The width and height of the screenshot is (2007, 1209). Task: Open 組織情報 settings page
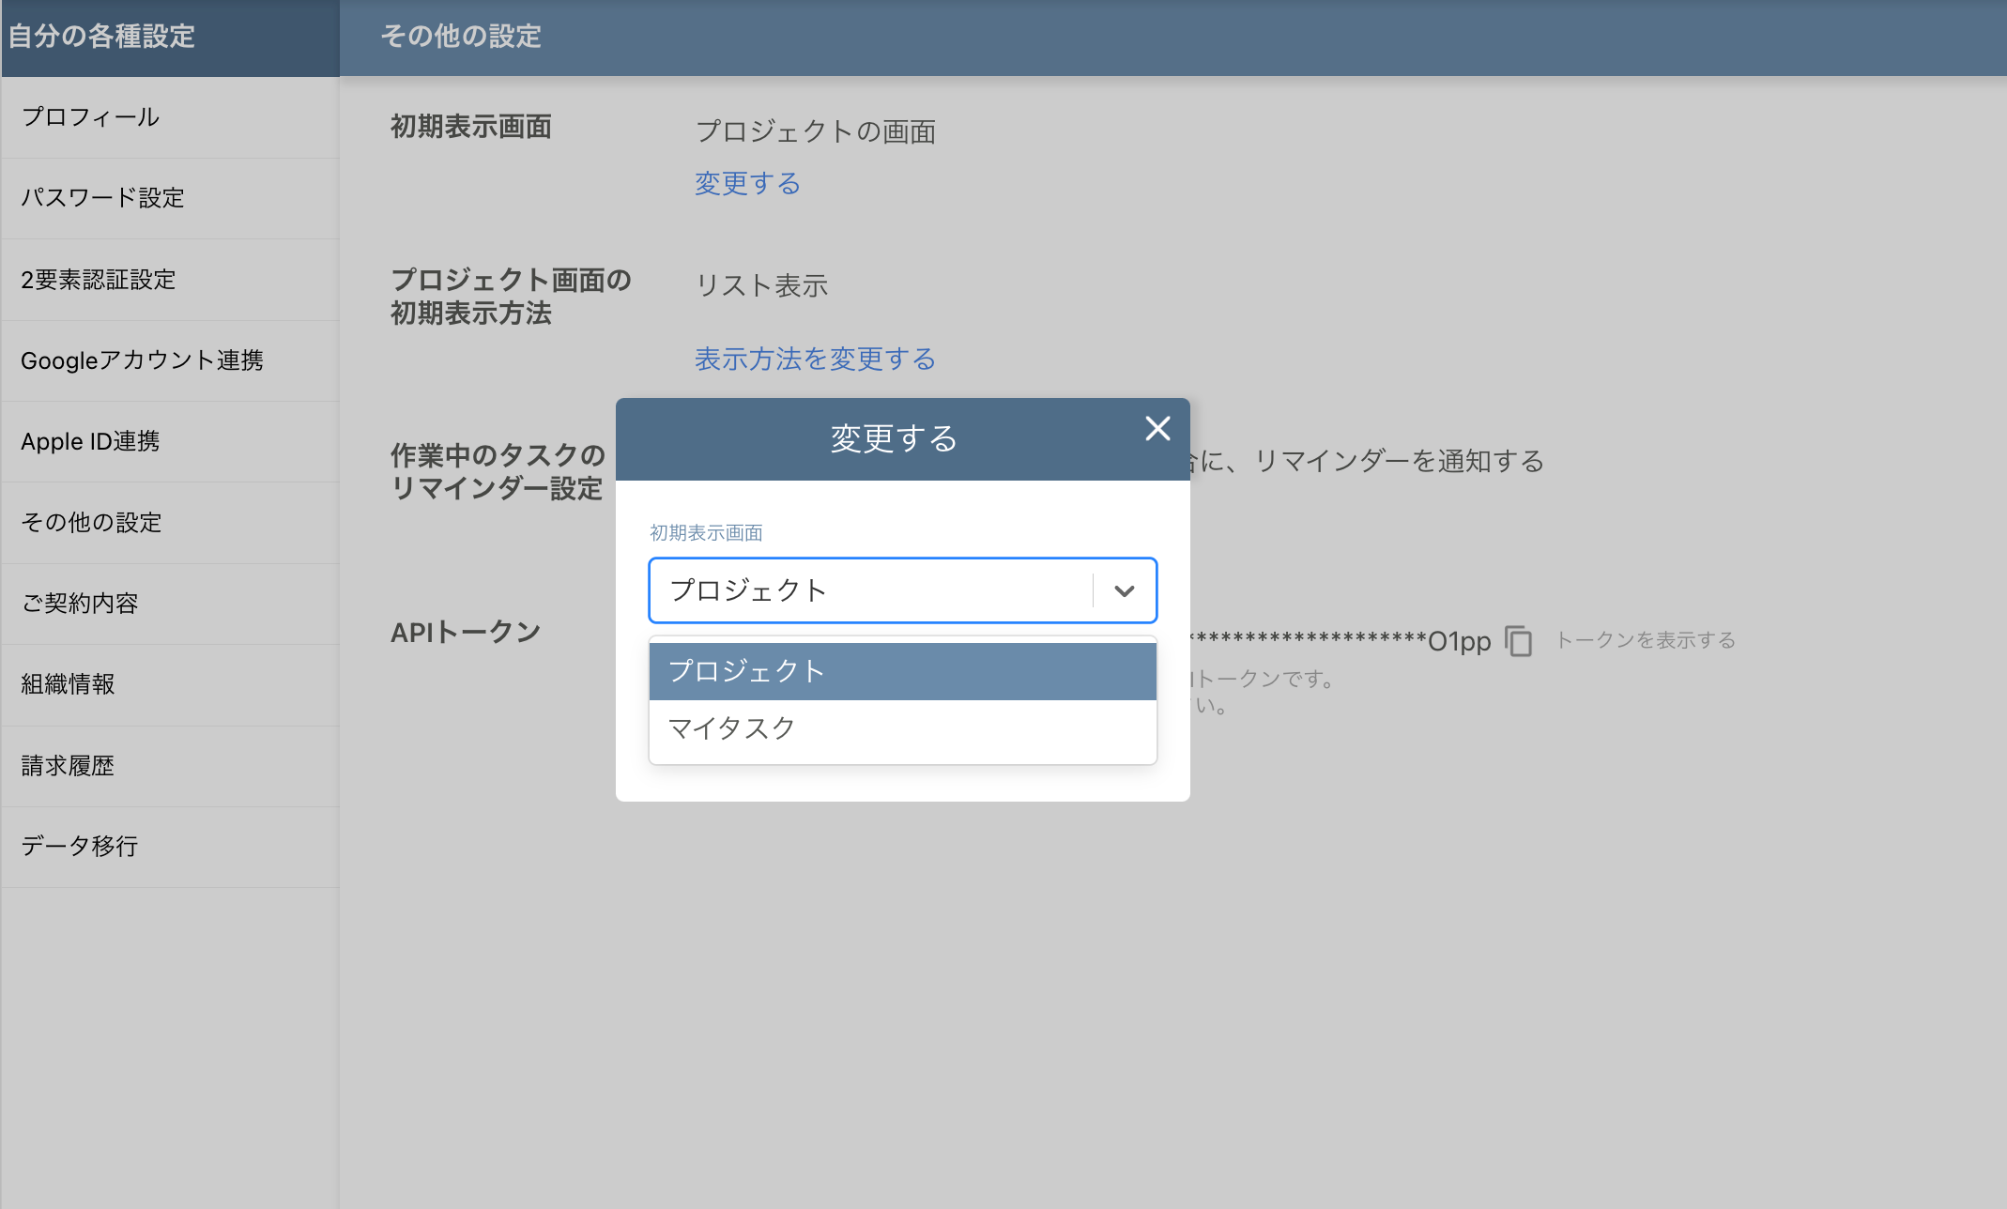click(68, 684)
